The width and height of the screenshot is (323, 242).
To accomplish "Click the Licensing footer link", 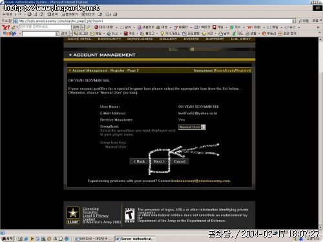I will 90,208.
